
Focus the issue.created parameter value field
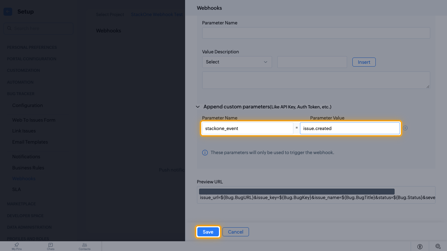pos(350,128)
